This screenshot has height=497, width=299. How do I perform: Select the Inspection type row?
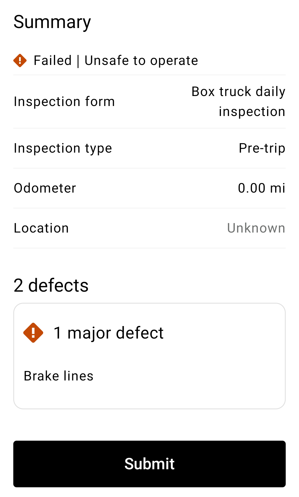click(149, 148)
